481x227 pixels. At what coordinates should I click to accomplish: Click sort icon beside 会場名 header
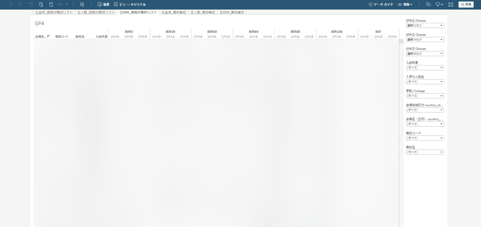point(48,36)
